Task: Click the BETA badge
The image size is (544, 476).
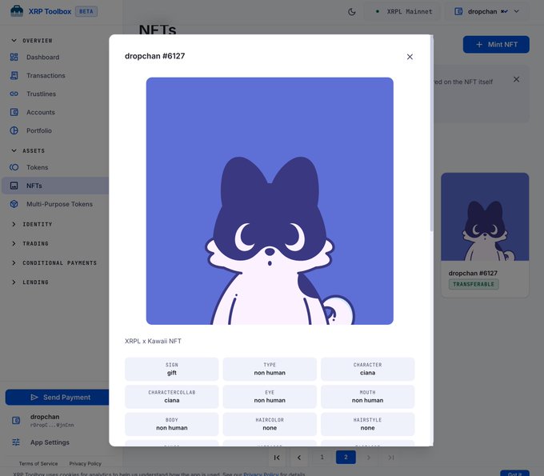Action: point(86,11)
